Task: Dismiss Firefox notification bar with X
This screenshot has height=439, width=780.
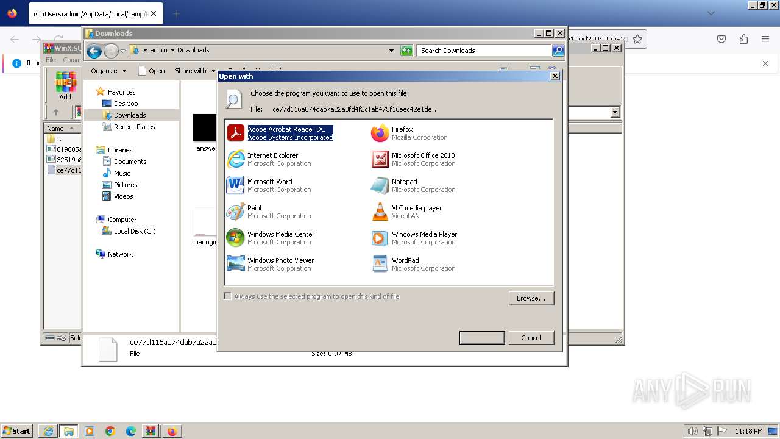Action: tap(765, 63)
